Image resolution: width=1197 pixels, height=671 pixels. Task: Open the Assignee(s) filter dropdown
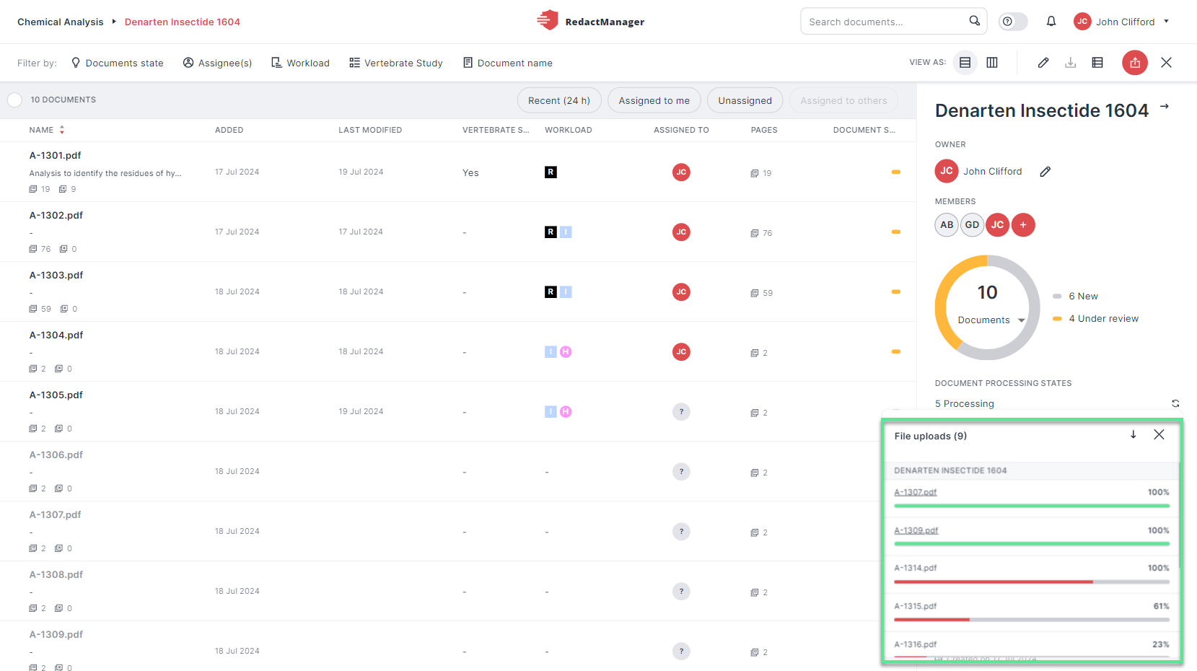click(x=217, y=63)
